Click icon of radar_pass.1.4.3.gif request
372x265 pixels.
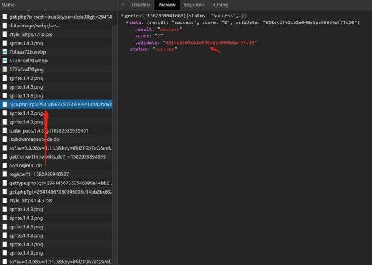tap(5, 130)
